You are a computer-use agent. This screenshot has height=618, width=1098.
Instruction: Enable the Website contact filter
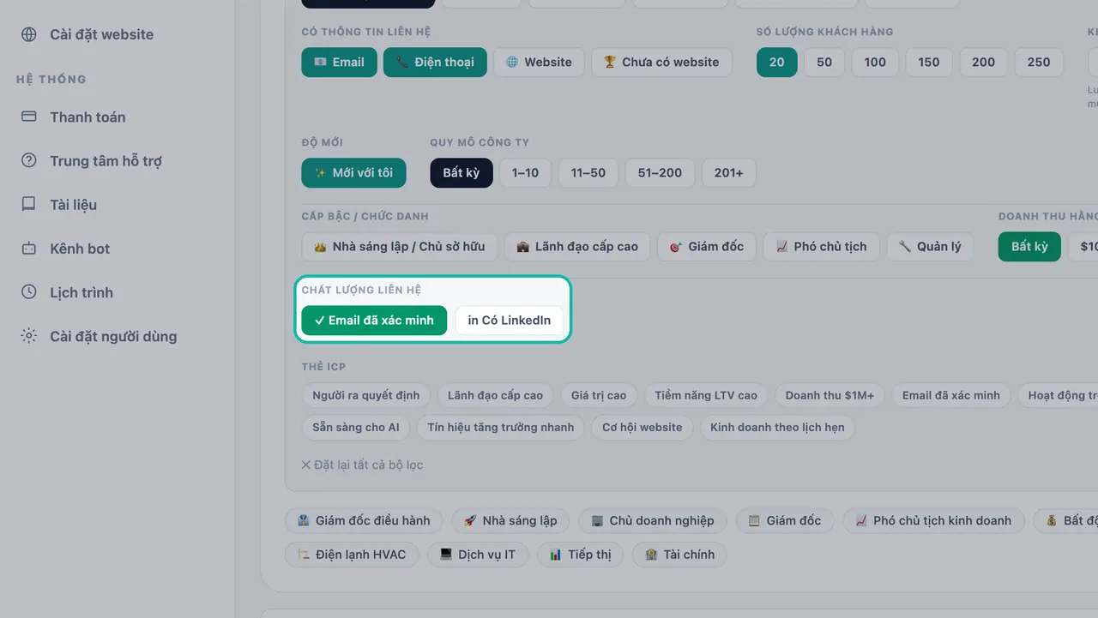click(x=539, y=62)
